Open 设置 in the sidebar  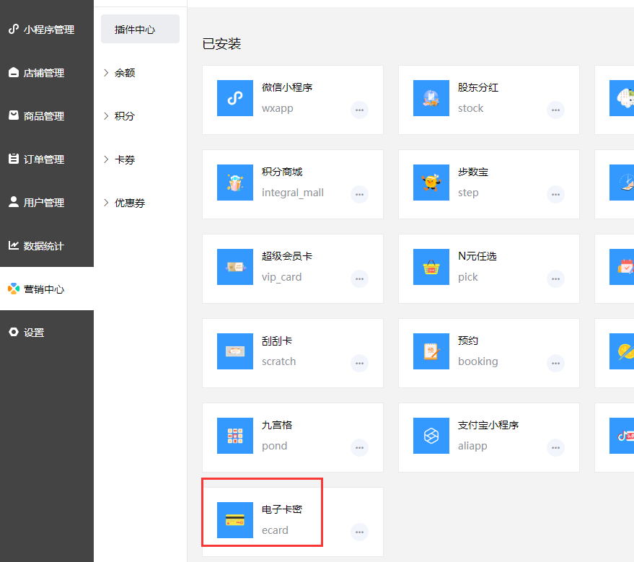(33, 333)
